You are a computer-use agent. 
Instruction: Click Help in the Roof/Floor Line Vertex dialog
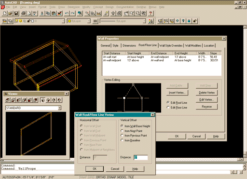pyautogui.click(x=135, y=169)
